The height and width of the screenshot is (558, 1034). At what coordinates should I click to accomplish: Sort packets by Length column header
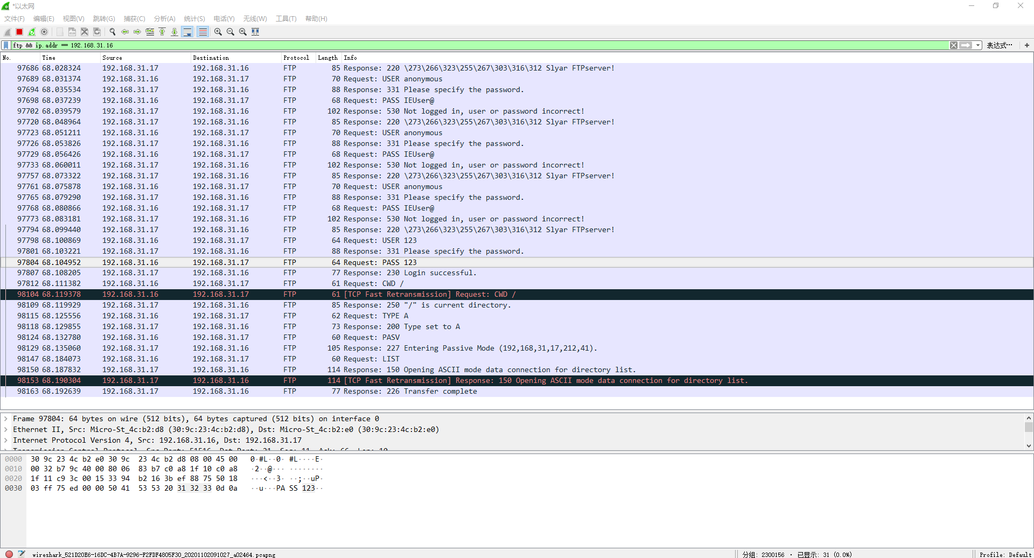tap(327, 58)
